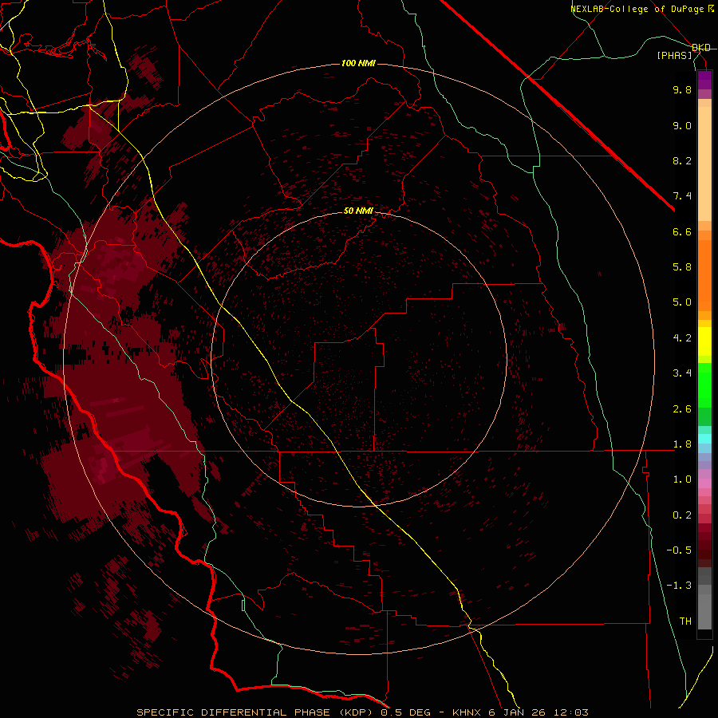Click the 50 NMI range ring label
The height and width of the screenshot is (718, 718).
pos(358,211)
